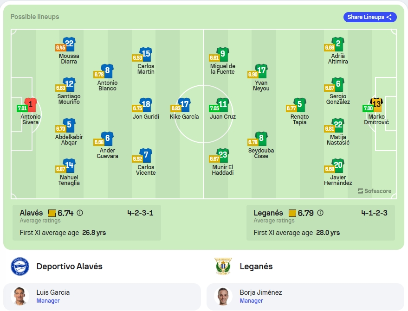Click Moussa Diarra's number 22 shirt
Viewport: 408px width, 311px height.
(x=69, y=44)
